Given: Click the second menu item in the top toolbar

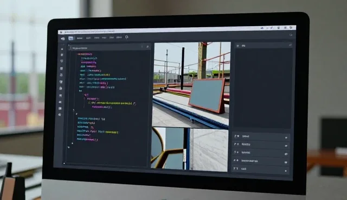Looking at the screenshot, I should click(x=88, y=38).
